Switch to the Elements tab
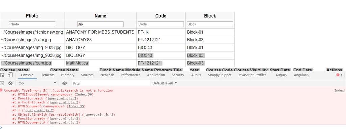This screenshot has width=346, height=129. [x=47, y=75]
